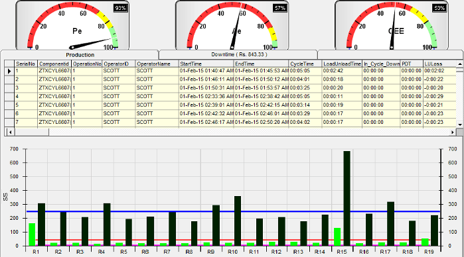The height and width of the screenshot is (257, 464).
Task: Select LoadUnloadTime 00:02:42 cell
Action: tap(342, 71)
